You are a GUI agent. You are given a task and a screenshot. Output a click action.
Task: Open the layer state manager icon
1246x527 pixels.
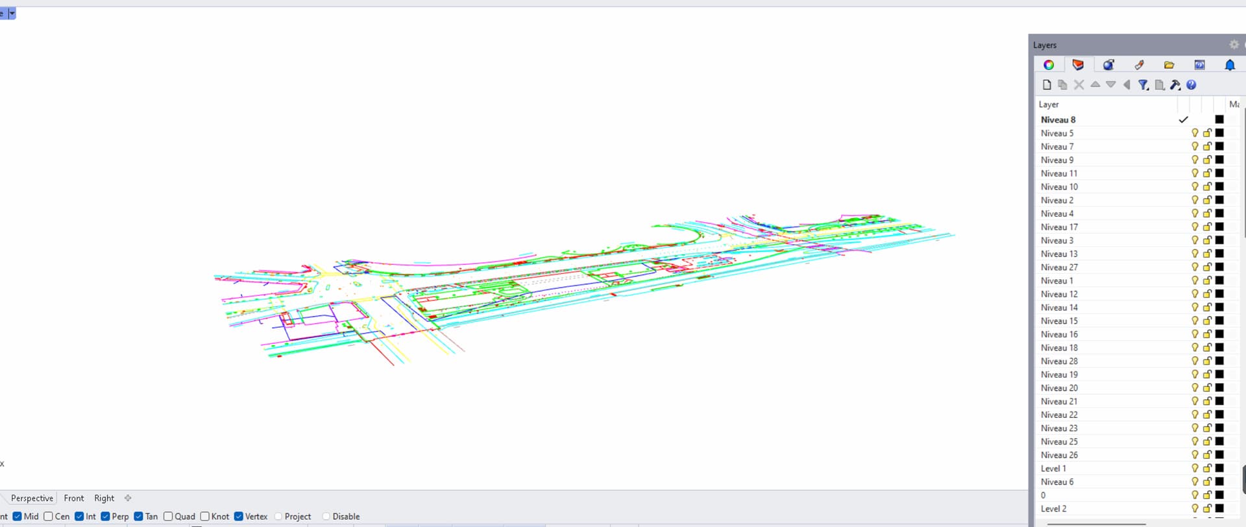[1159, 85]
